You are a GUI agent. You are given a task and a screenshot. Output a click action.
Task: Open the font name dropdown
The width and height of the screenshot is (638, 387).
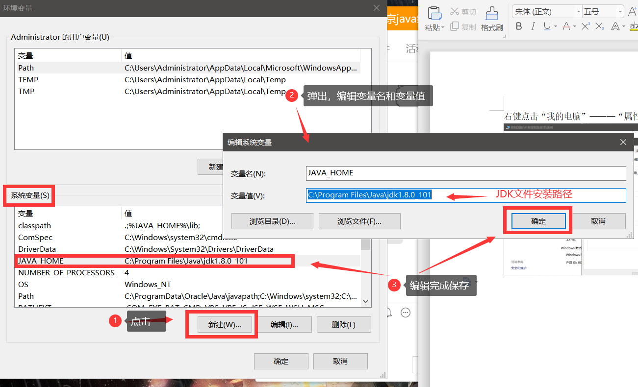point(578,11)
